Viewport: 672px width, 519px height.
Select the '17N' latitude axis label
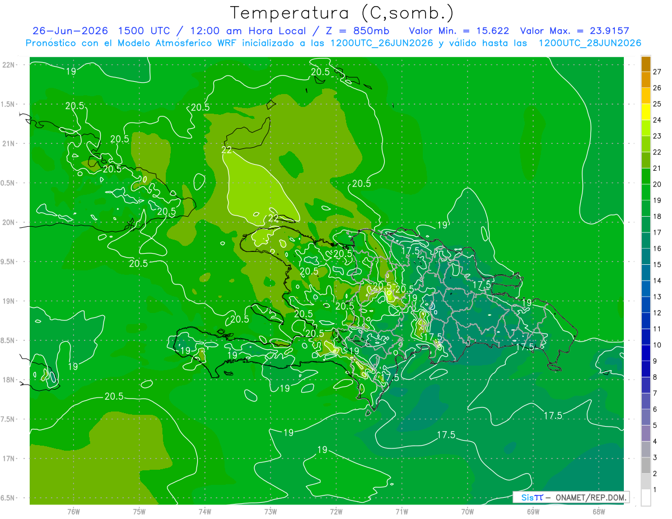(9, 459)
